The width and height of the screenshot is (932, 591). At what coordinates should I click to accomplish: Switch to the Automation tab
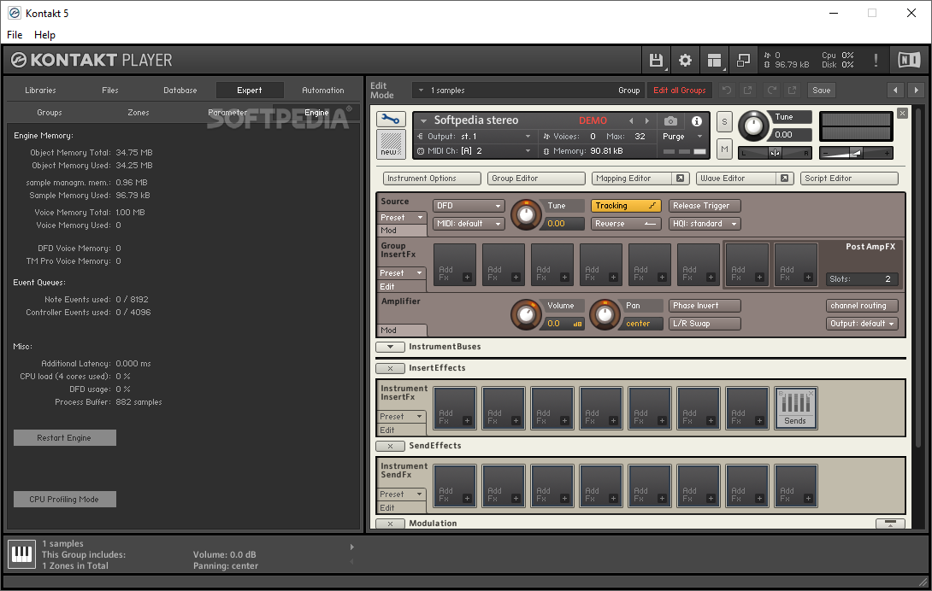pos(322,91)
